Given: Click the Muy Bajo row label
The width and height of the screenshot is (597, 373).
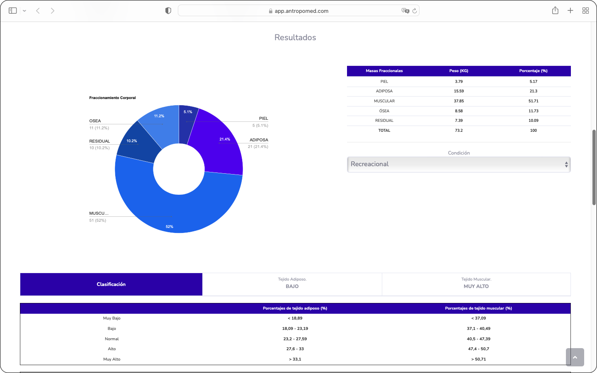Looking at the screenshot, I should tap(112, 318).
